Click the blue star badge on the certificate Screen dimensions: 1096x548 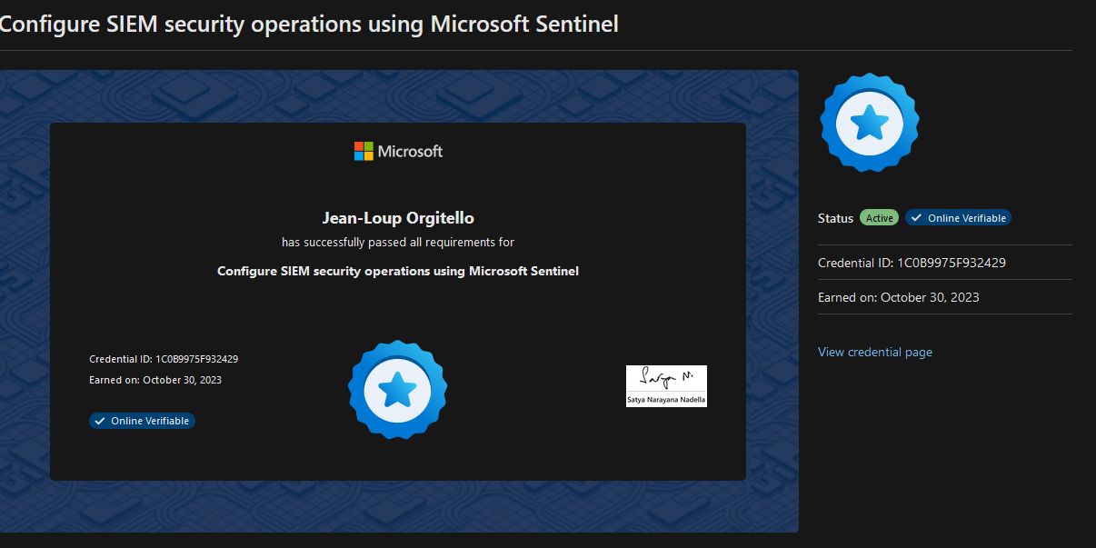(x=397, y=390)
